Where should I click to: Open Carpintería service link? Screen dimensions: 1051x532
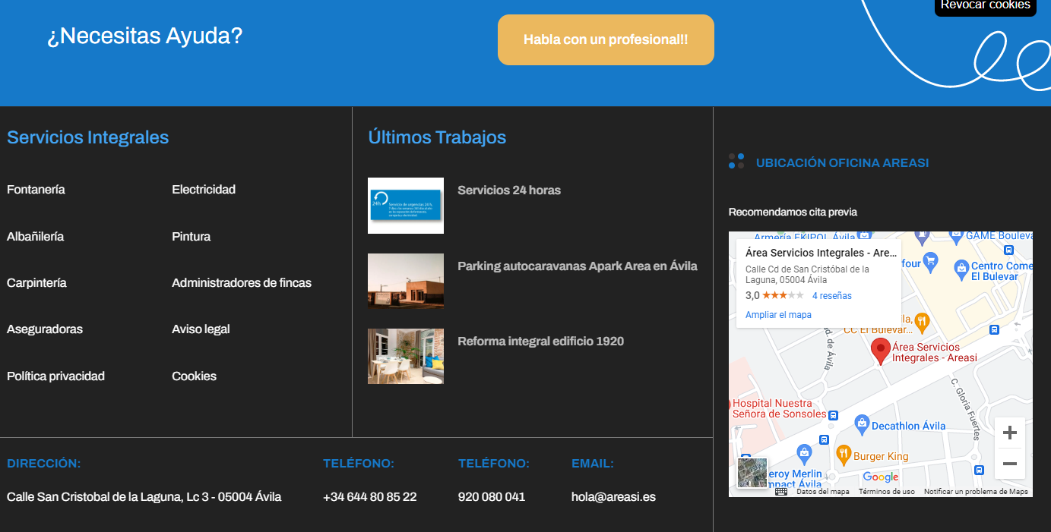click(36, 283)
